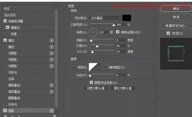This screenshot has width=192, height=117.
Task: Click the 等高线 contour thumbnail
Action: [93, 67]
